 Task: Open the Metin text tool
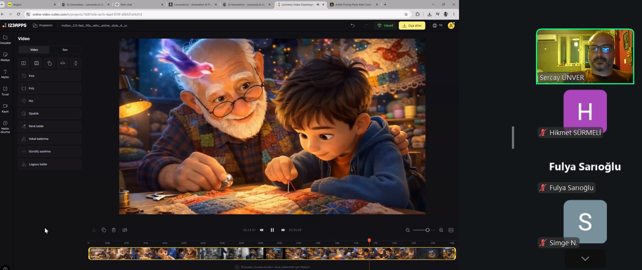point(5,74)
